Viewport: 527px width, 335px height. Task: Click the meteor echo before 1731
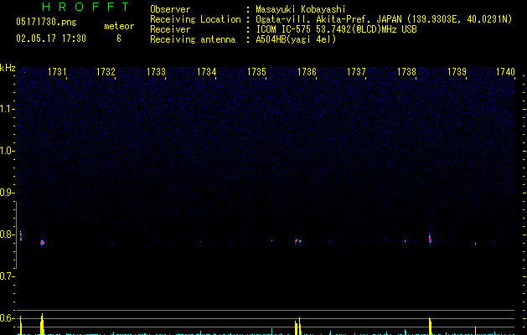pyautogui.click(x=42, y=242)
